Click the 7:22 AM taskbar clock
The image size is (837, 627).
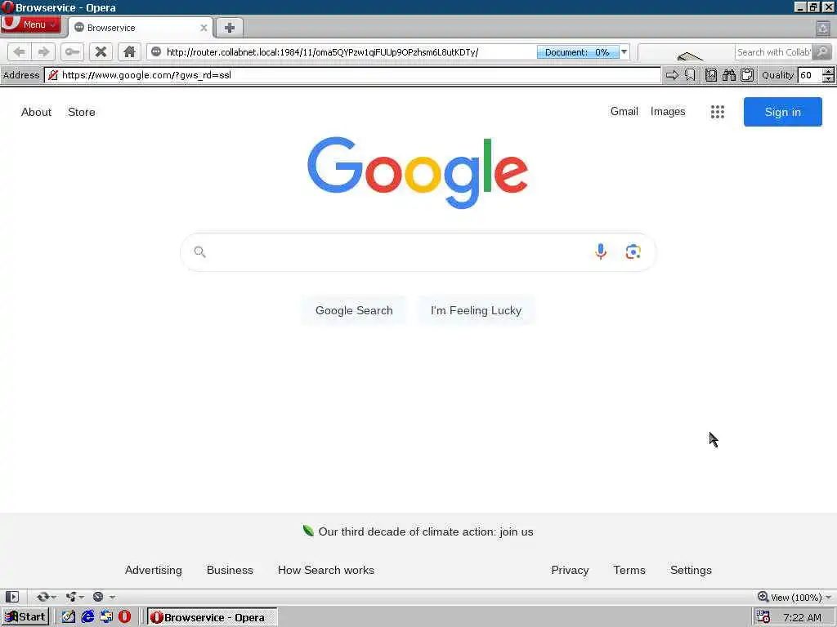tap(802, 617)
